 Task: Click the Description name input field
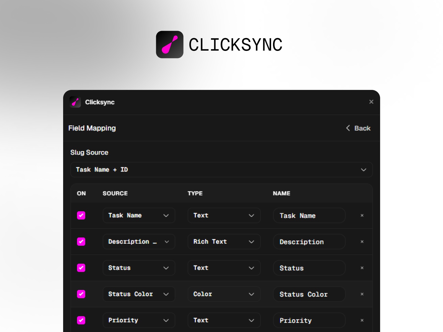tap(309, 242)
